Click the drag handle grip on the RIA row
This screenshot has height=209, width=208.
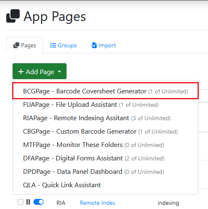[x=28, y=202]
